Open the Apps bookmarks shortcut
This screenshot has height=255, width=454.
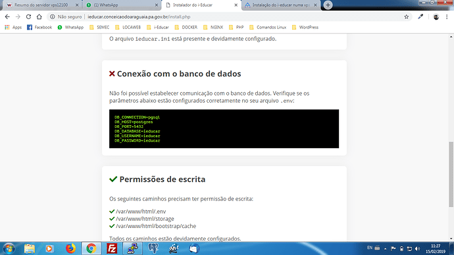point(13,27)
